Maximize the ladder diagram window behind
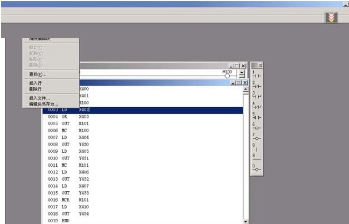Screen dimensions: 349x224 237,66
